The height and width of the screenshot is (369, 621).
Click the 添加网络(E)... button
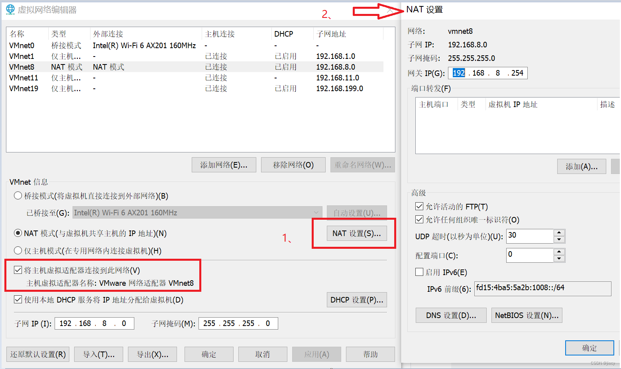224,165
